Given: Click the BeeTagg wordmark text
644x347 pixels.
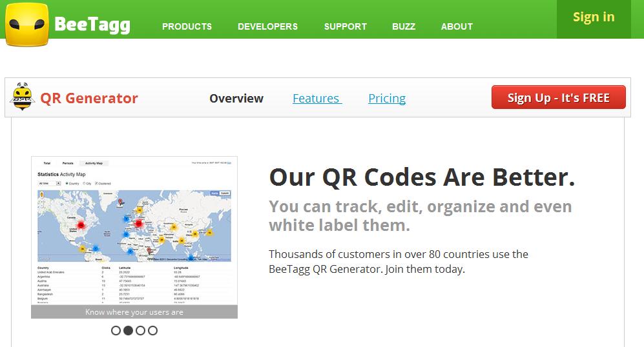Looking at the screenshot, I should [x=92, y=25].
